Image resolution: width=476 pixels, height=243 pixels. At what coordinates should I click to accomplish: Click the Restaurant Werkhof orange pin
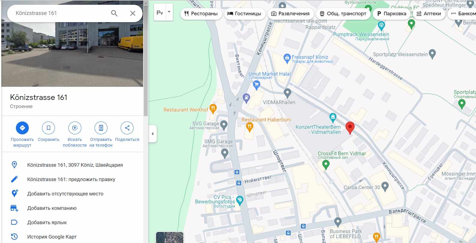point(213,109)
